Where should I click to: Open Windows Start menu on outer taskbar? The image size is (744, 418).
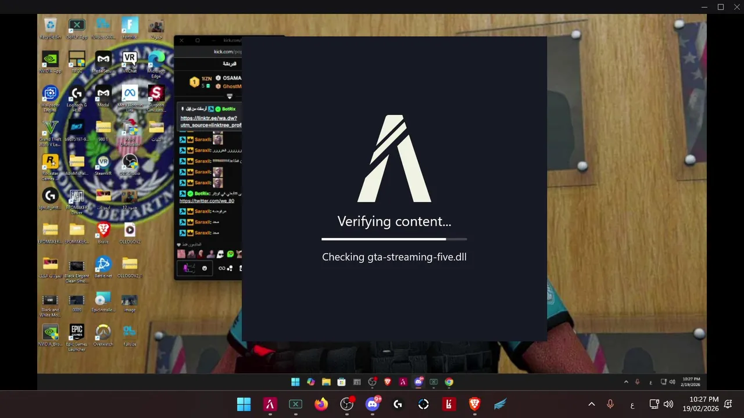(244, 404)
